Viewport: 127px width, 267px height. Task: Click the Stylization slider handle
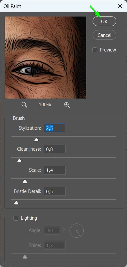(36, 140)
